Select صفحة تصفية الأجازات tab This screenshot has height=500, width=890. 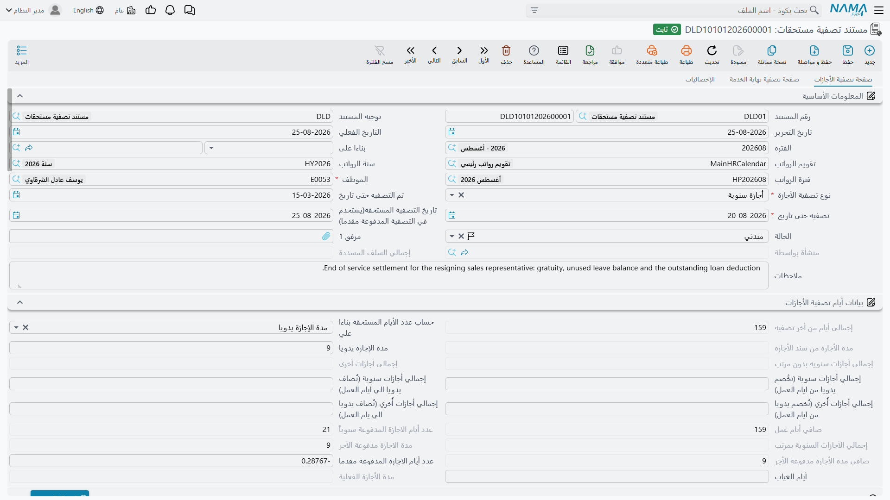pos(843,80)
